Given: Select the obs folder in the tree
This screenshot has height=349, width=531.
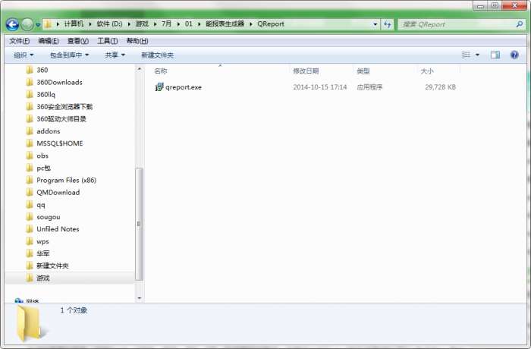Looking at the screenshot, I should click(42, 156).
